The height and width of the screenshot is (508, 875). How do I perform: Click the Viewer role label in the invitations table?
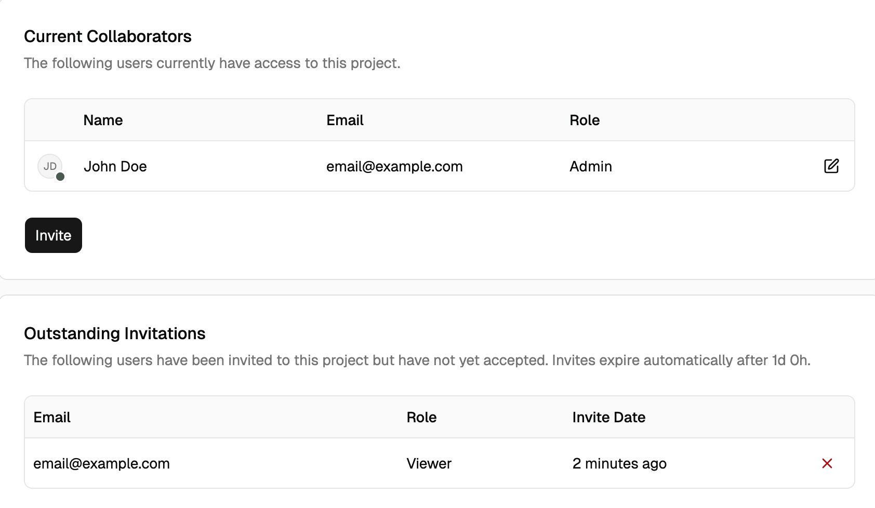coord(429,463)
